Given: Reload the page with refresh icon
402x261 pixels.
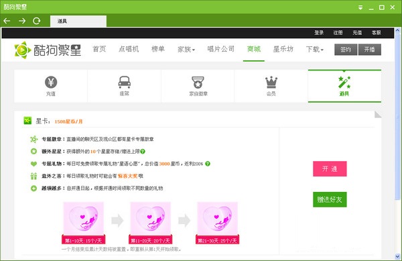Looking at the screenshot, I should click(37, 21).
